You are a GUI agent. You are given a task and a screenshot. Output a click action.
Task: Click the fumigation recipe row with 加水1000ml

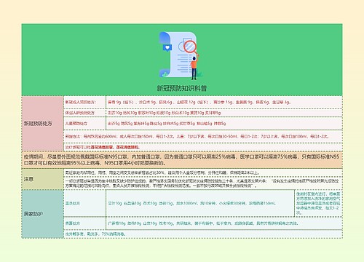(x=200, y=203)
